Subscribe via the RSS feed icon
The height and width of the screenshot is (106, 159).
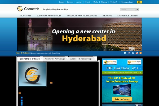click(141, 53)
